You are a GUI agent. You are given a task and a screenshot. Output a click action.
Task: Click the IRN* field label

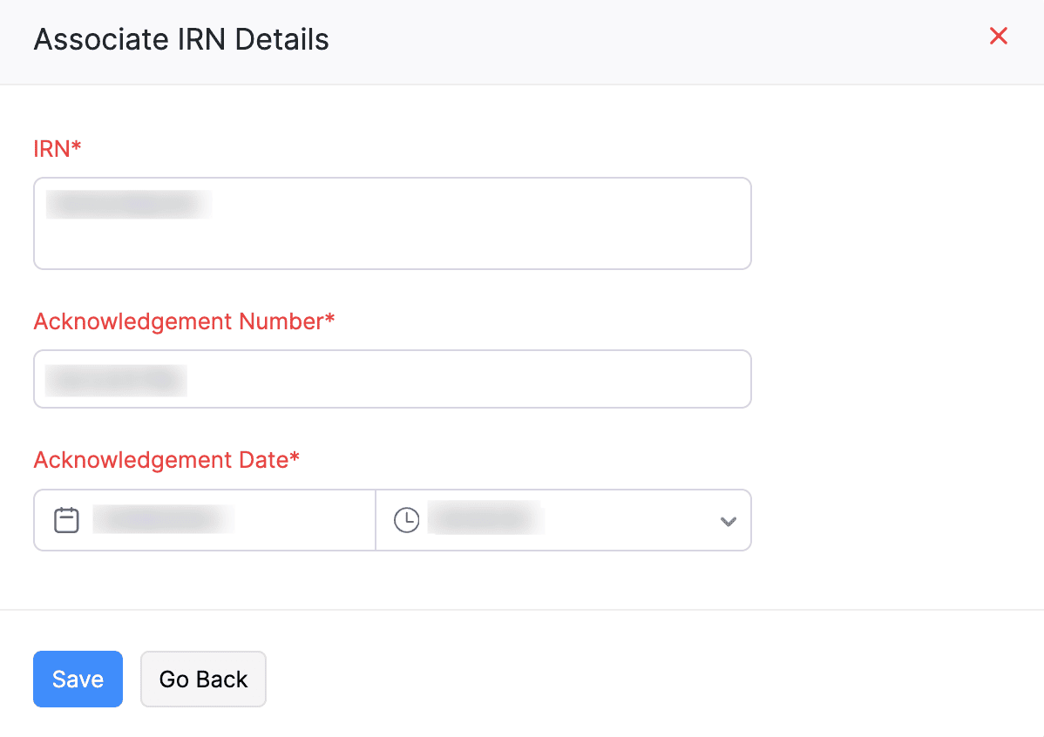57,148
